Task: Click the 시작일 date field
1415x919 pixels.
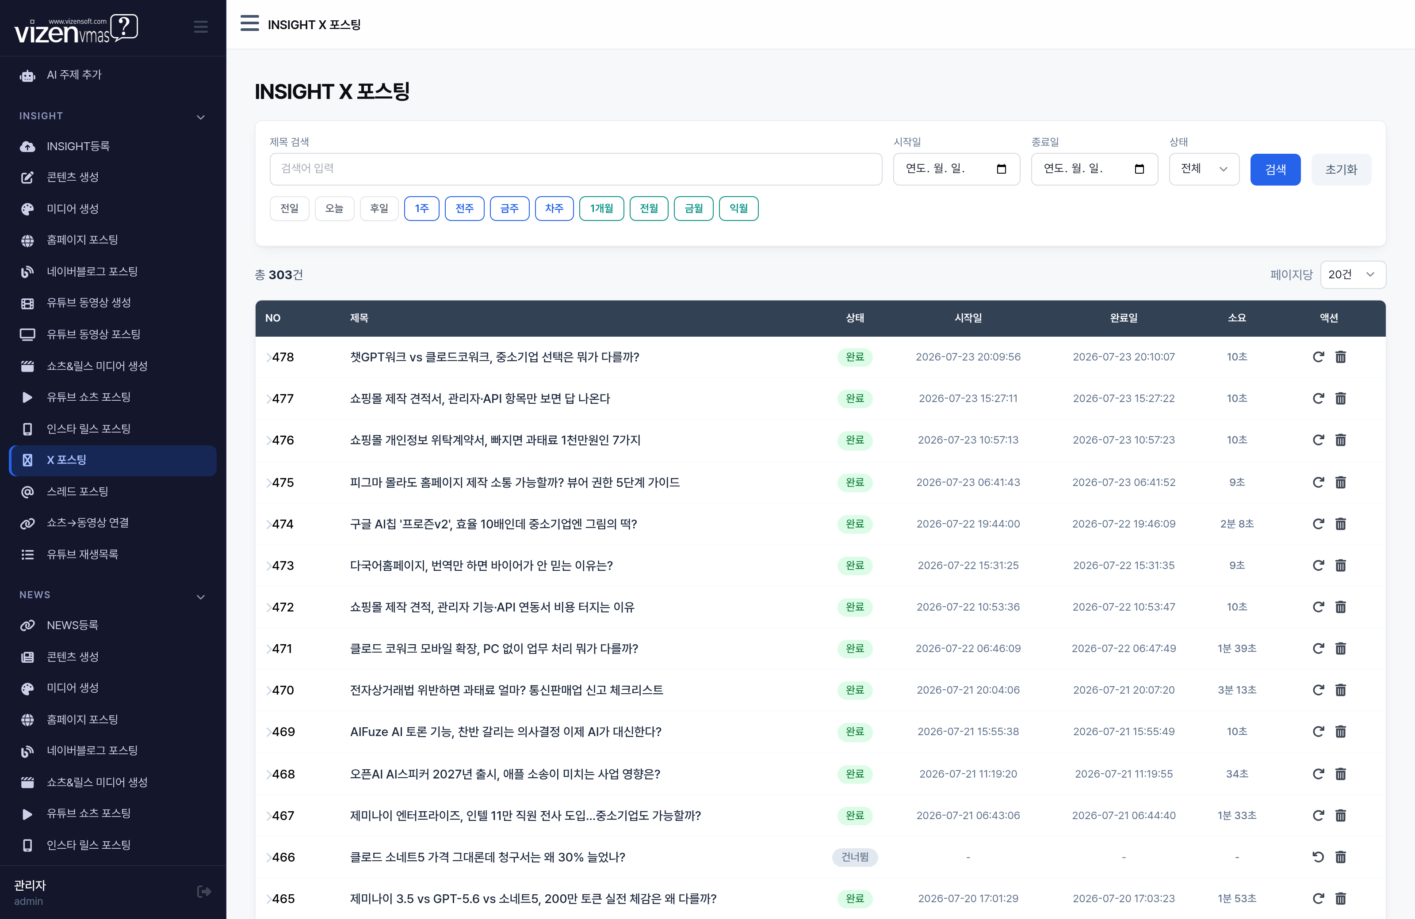Action: [956, 169]
